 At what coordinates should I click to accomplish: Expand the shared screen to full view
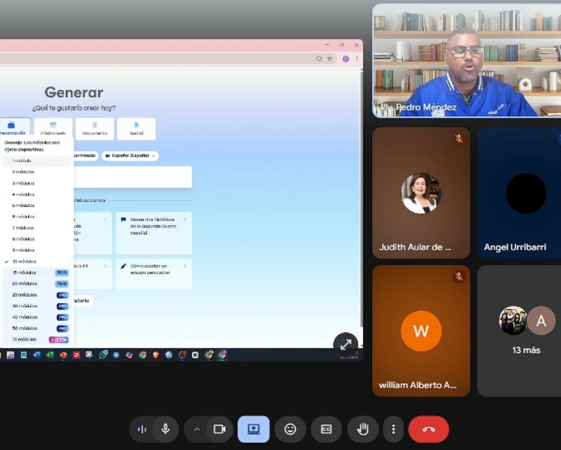pyautogui.click(x=345, y=344)
